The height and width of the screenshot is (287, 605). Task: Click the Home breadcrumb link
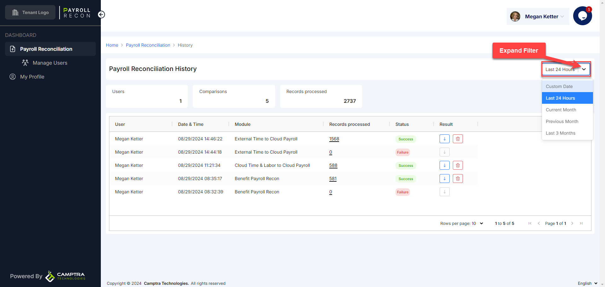(x=112, y=45)
